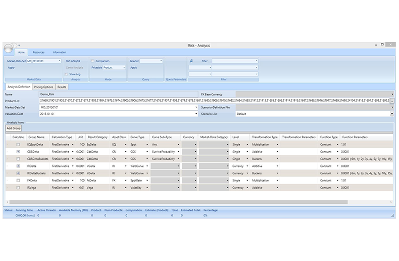Click Run Analysis
The height and width of the screenshot is (261, 399).
(x=73, y=61)
